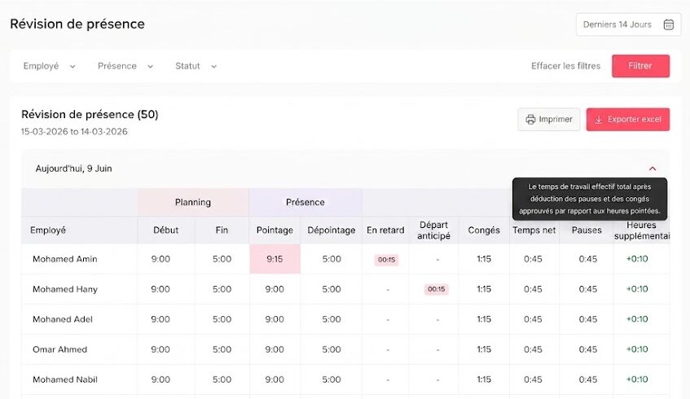Click the Pointage column header

click(275, 230)
